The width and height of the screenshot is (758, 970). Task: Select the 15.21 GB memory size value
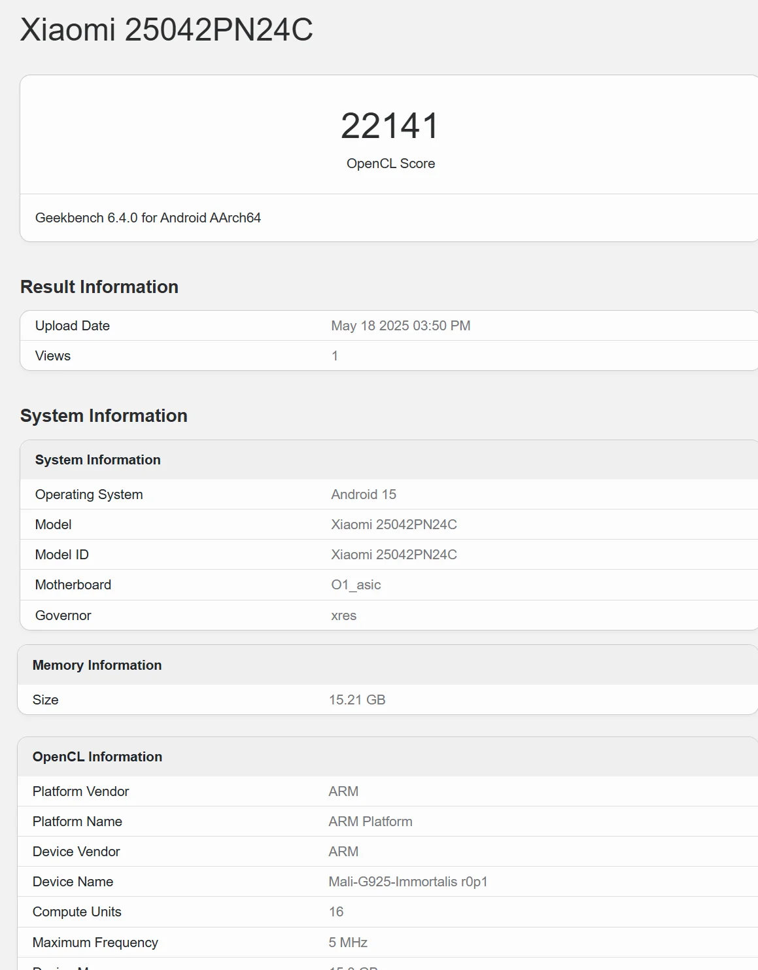(357, 700)
